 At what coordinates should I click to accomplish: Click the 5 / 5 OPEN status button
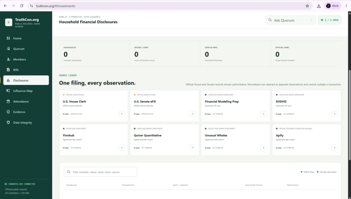[x=330, y=20]
